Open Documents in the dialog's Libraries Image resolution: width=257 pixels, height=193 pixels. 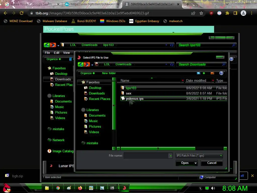[97, 116]
